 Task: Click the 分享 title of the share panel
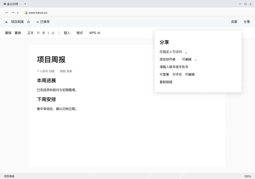click(164, 42)
